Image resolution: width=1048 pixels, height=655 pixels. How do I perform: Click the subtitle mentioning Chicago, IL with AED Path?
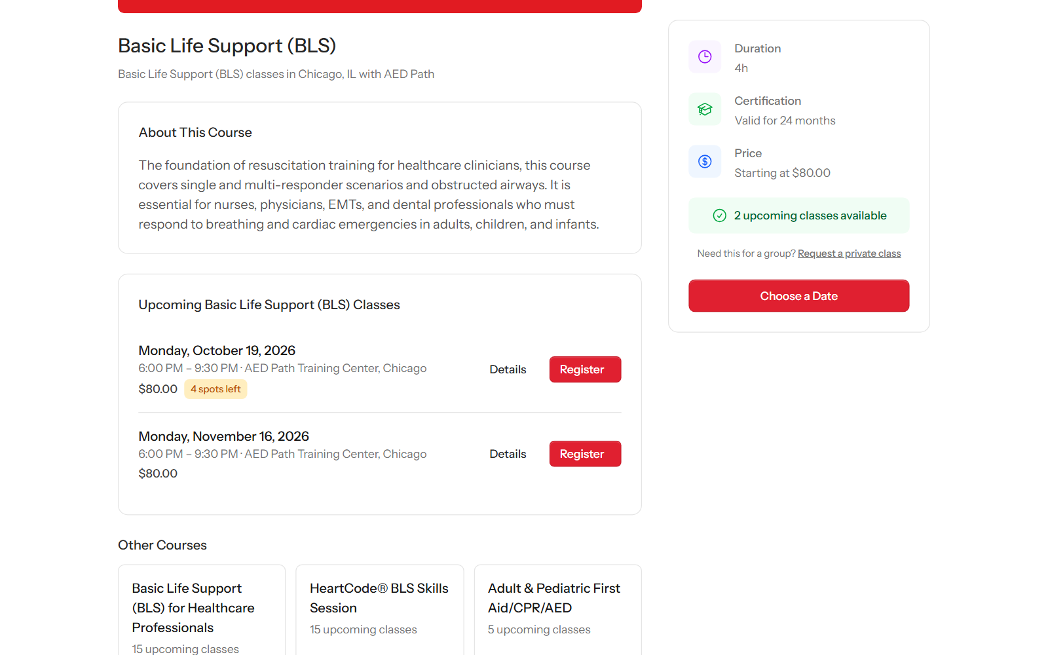(276, 74)
